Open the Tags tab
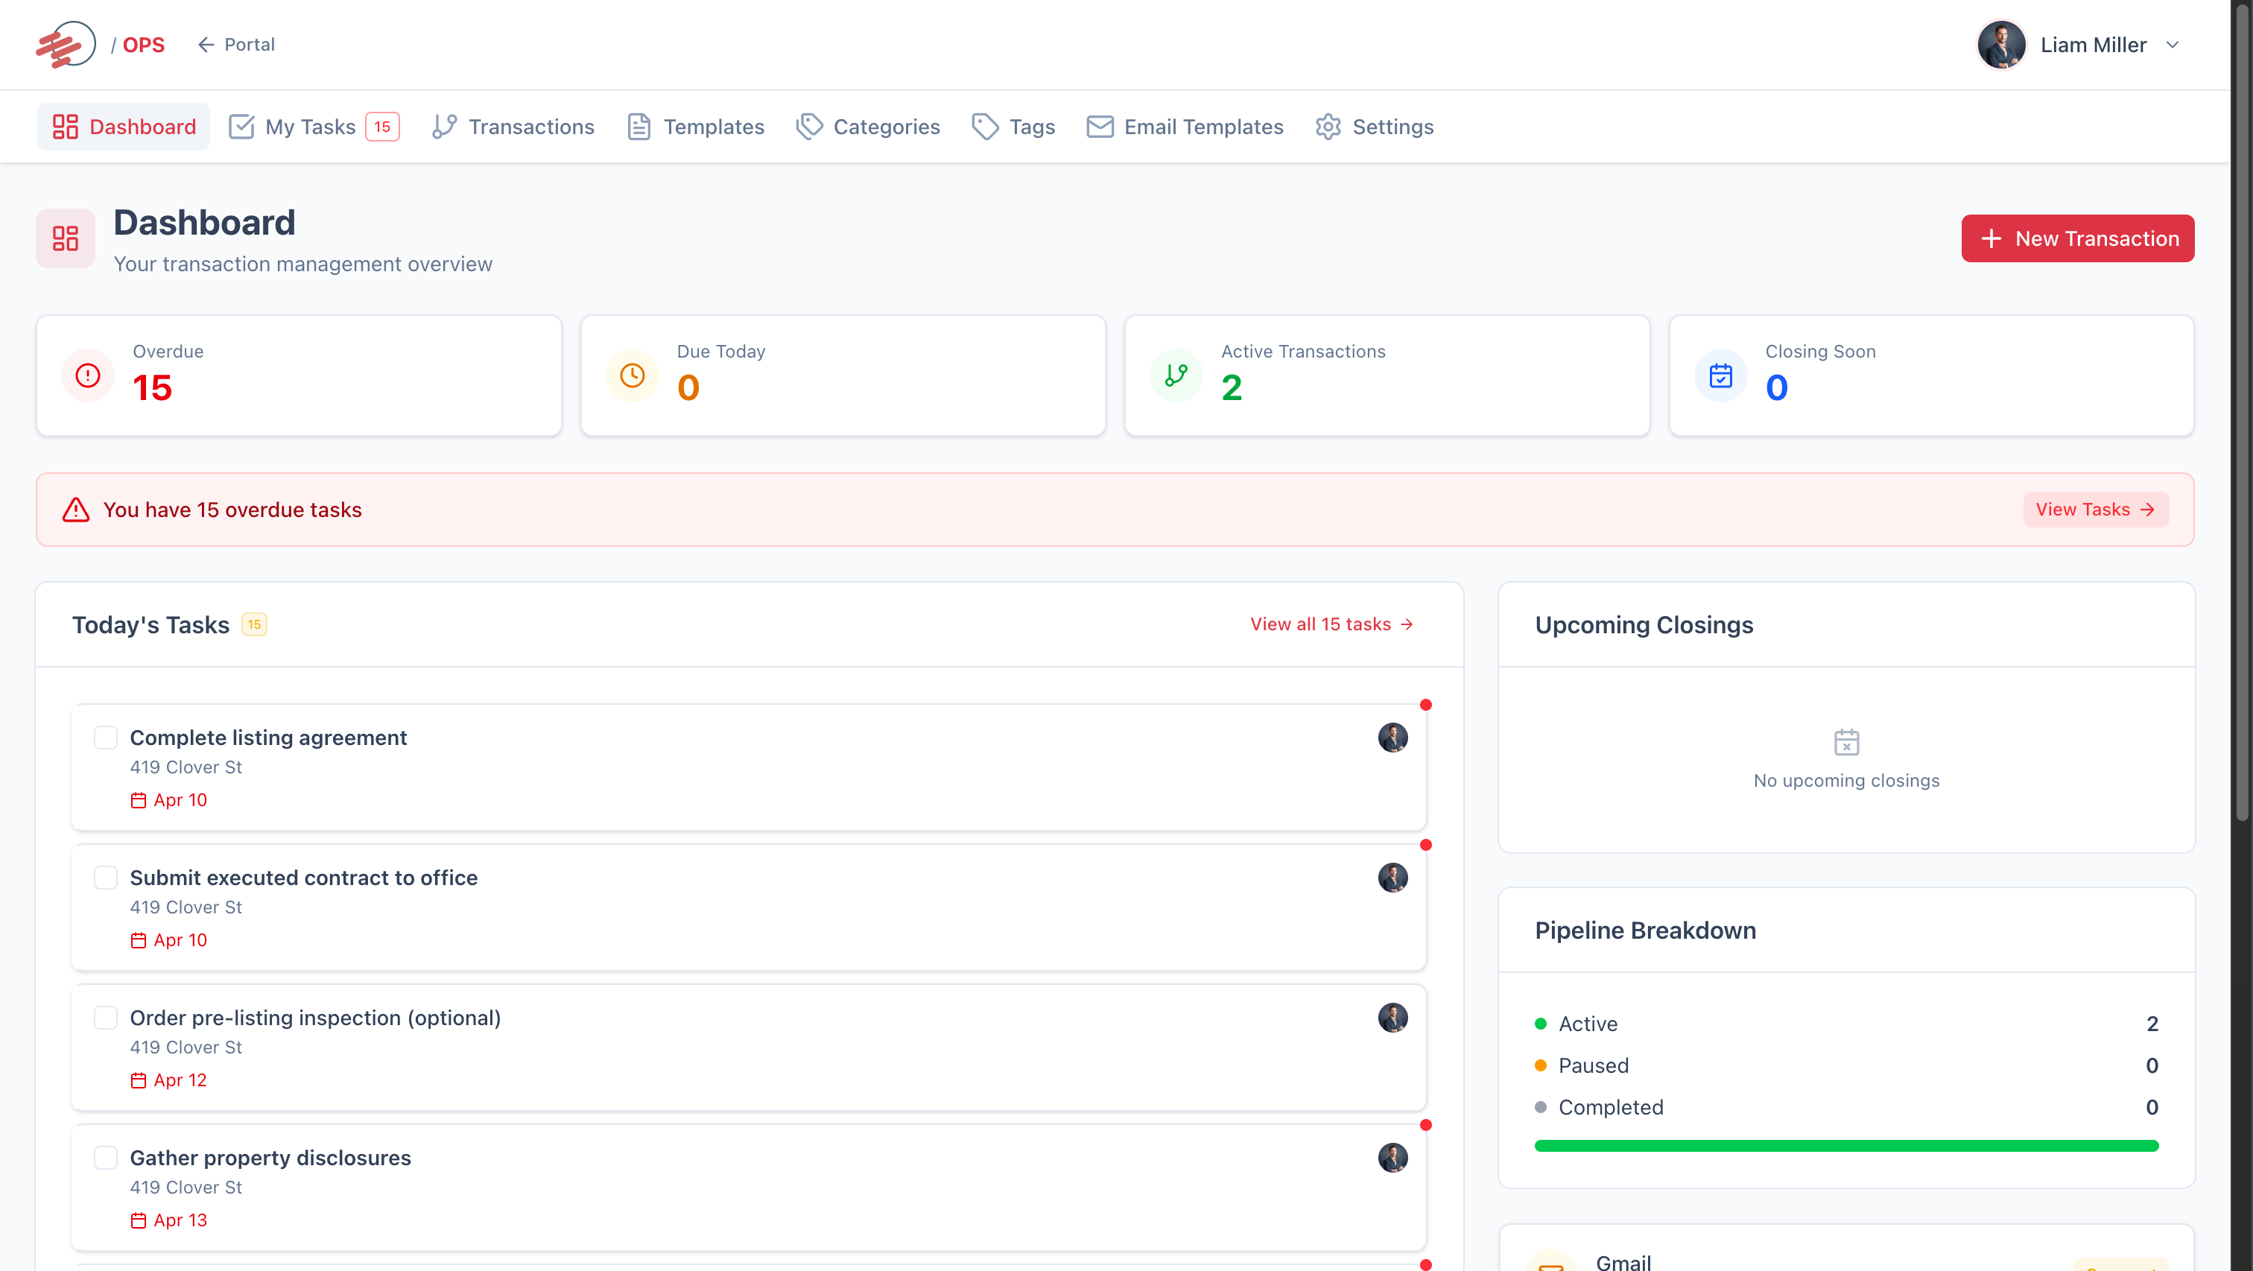 (x=1014, y=127)
